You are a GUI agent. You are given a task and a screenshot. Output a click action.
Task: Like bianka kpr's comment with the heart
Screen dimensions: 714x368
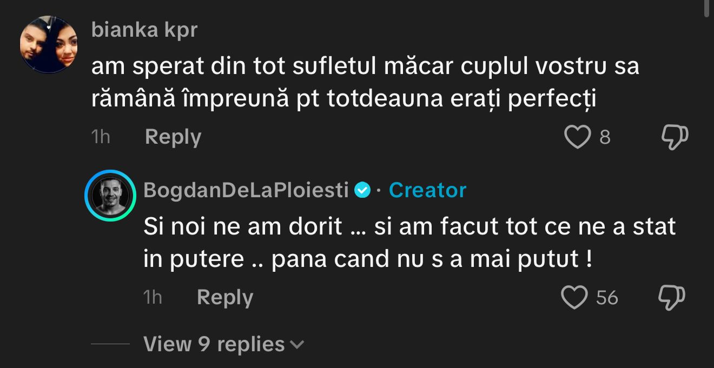pyautogui.click(x=577, y=137)
